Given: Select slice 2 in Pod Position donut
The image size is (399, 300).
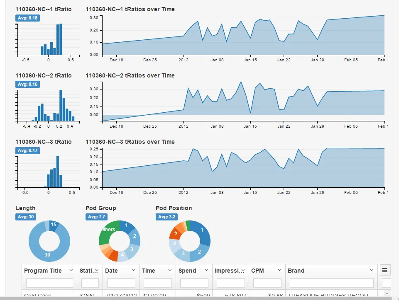Looking at the screenshot, I should tap(199, 252).
